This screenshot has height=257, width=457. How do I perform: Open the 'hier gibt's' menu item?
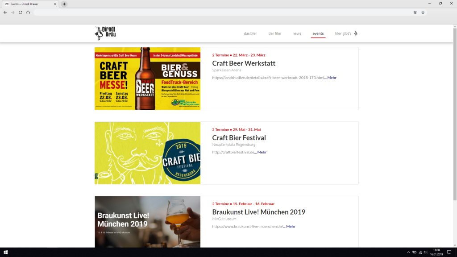[x=343, y=33]
